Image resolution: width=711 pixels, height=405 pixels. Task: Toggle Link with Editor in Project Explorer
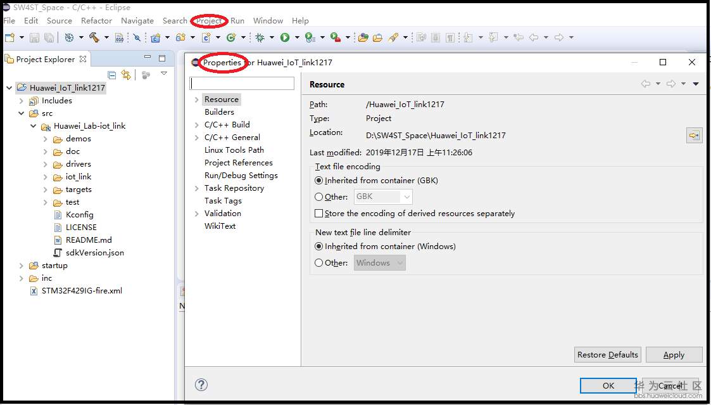click(x=126, y=75)
